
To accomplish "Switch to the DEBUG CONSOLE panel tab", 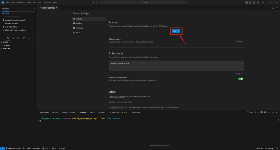I will pyautogui.click(x=68, y=112).
